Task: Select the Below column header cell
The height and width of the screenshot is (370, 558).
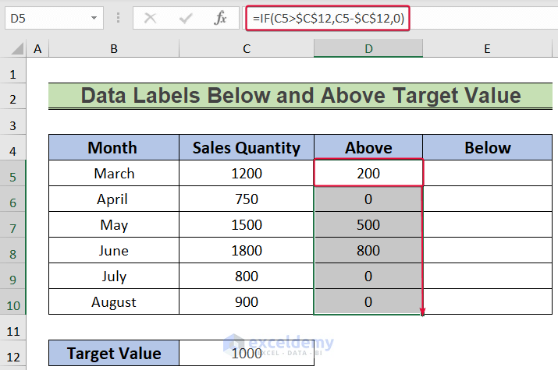Action: click(487, 148)
